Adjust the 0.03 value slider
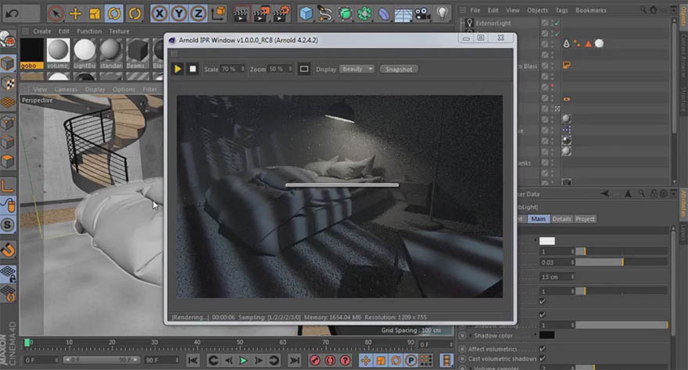The width and height of the screenshot is (688, 370). click(622, 262)
